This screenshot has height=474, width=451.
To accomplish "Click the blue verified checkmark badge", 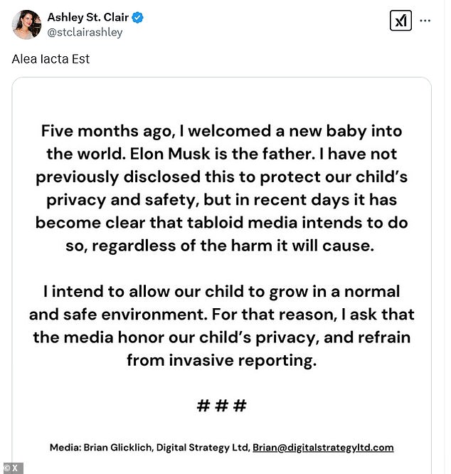I will [138, 17].
